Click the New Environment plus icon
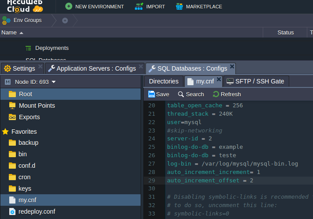The height and width of the screenshot is (219, 313). tap(68, 7)
